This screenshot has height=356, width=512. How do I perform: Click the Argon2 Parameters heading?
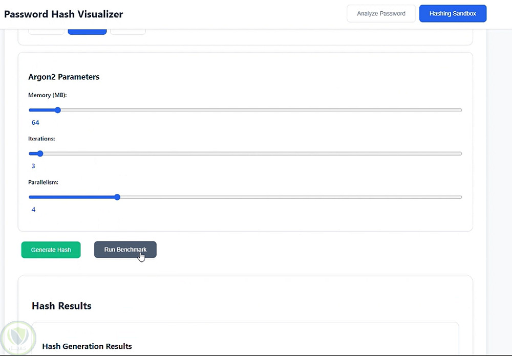pyautogui.click(x=64, y=77)
